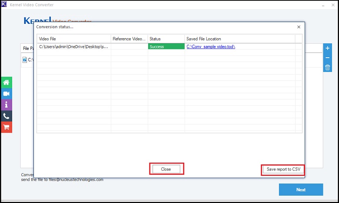
Task: Select the video camera sidebar icon
Action: click(6, 94)
